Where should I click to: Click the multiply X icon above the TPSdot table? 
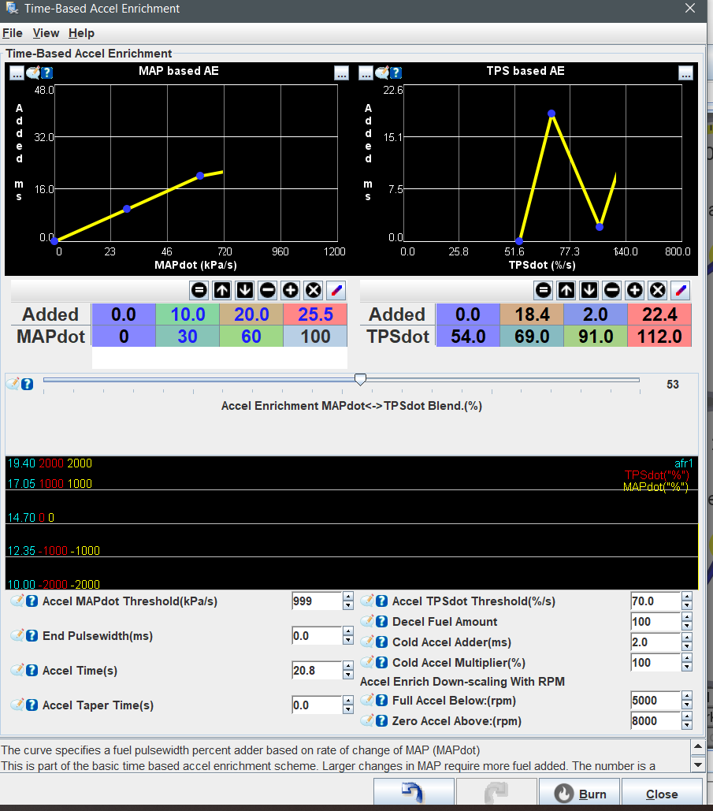[657, 290]
